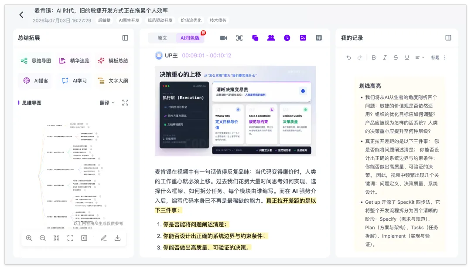The image size is (471, 269).
Task: Expand mind map to fullscreen arrows icon
Action: click(x=125, y=103)
